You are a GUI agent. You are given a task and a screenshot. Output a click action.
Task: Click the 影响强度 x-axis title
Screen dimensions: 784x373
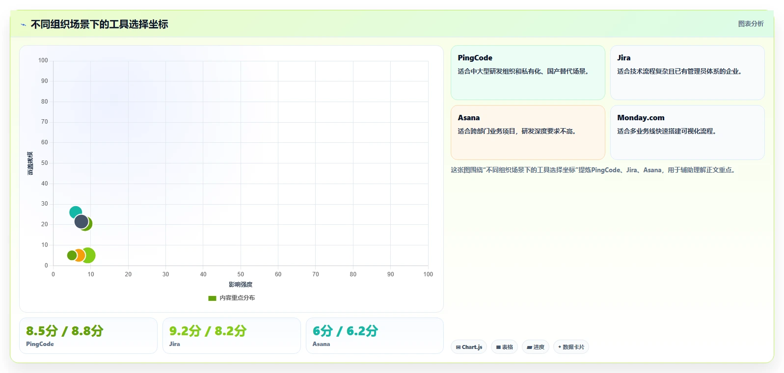[x=241, y=285]
